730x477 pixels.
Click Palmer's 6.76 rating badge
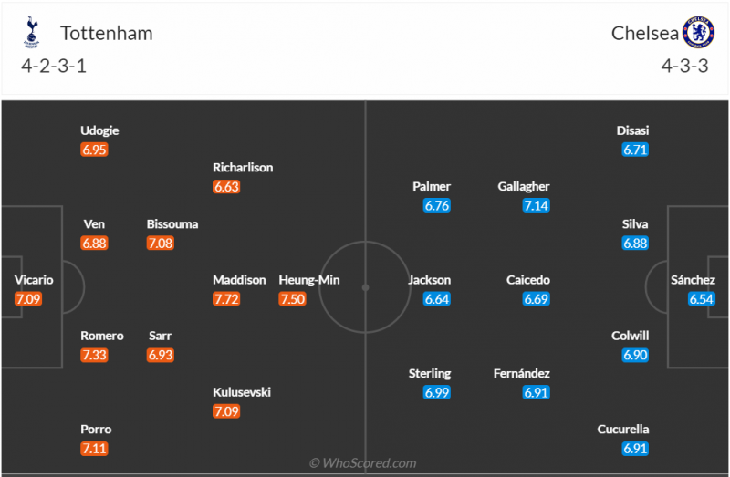click(437, 205)
